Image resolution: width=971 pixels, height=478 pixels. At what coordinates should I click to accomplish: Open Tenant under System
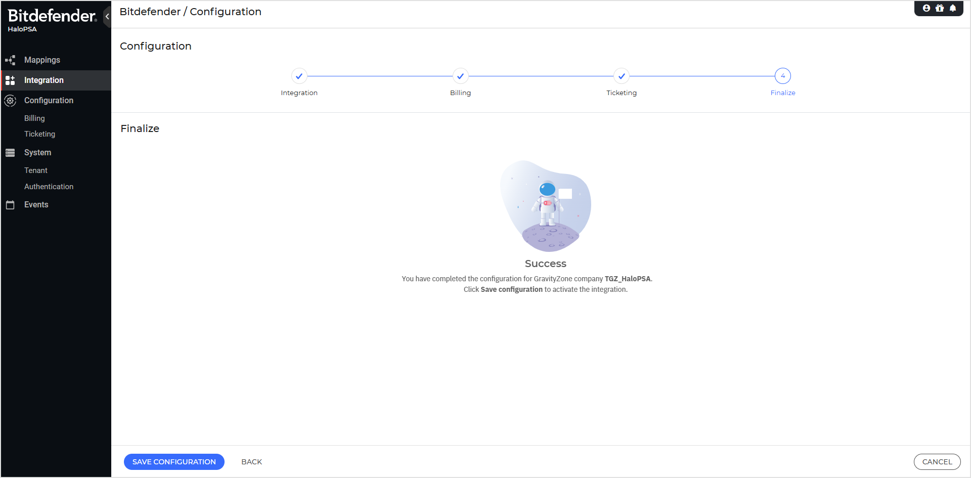pos(36,170)
